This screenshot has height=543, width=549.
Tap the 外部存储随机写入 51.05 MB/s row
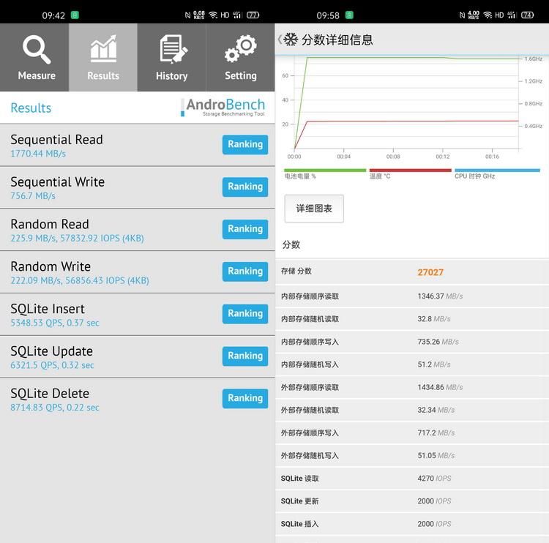click(x=411, y=455)
